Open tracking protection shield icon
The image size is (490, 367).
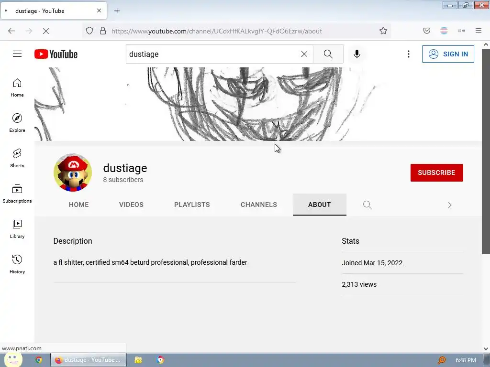89,31
